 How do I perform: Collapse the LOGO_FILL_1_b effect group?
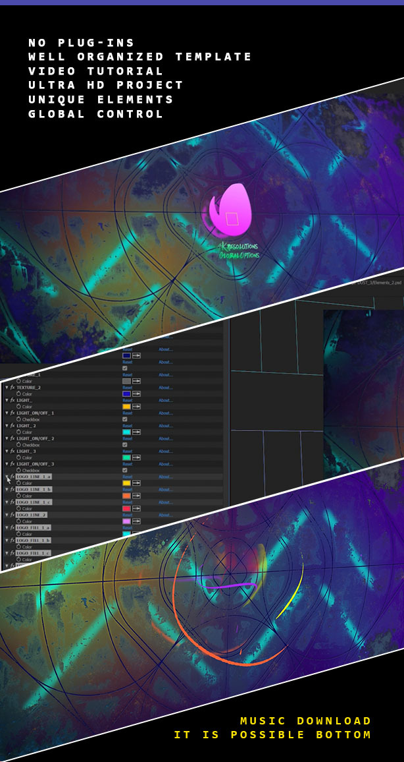7,541
